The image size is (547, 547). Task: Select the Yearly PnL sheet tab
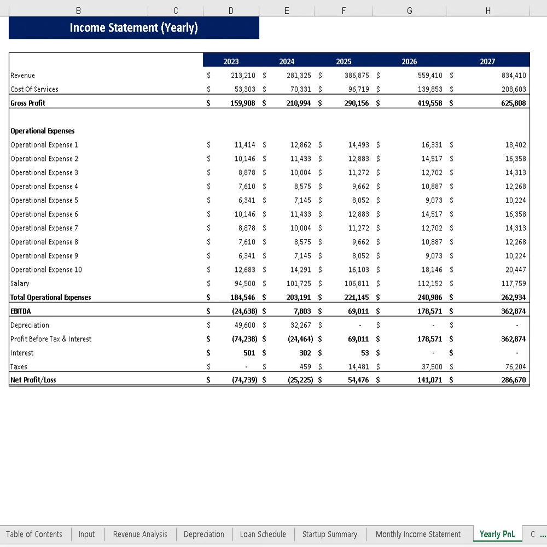click(x=497, y=534)
